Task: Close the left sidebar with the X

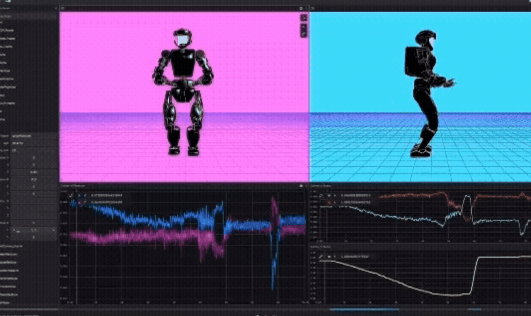Action: click(56, 8)
